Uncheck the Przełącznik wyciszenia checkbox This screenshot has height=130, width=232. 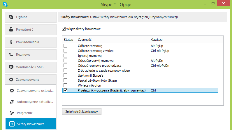pos(65,90)
